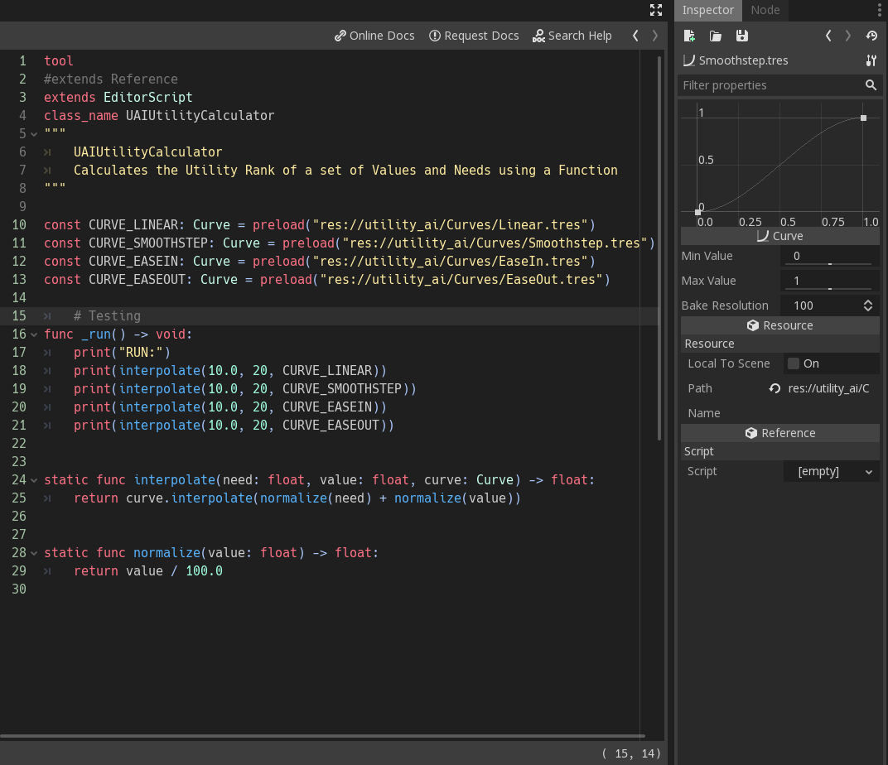Open the load resource folder icon
This screenshot has width=888, height=765.
coord(716,36)
